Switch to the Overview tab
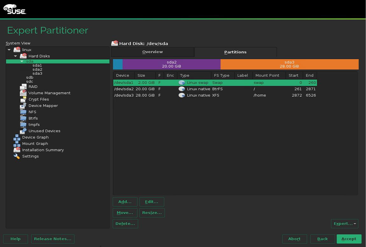The image size is (366, 247). tap(152, 52)
